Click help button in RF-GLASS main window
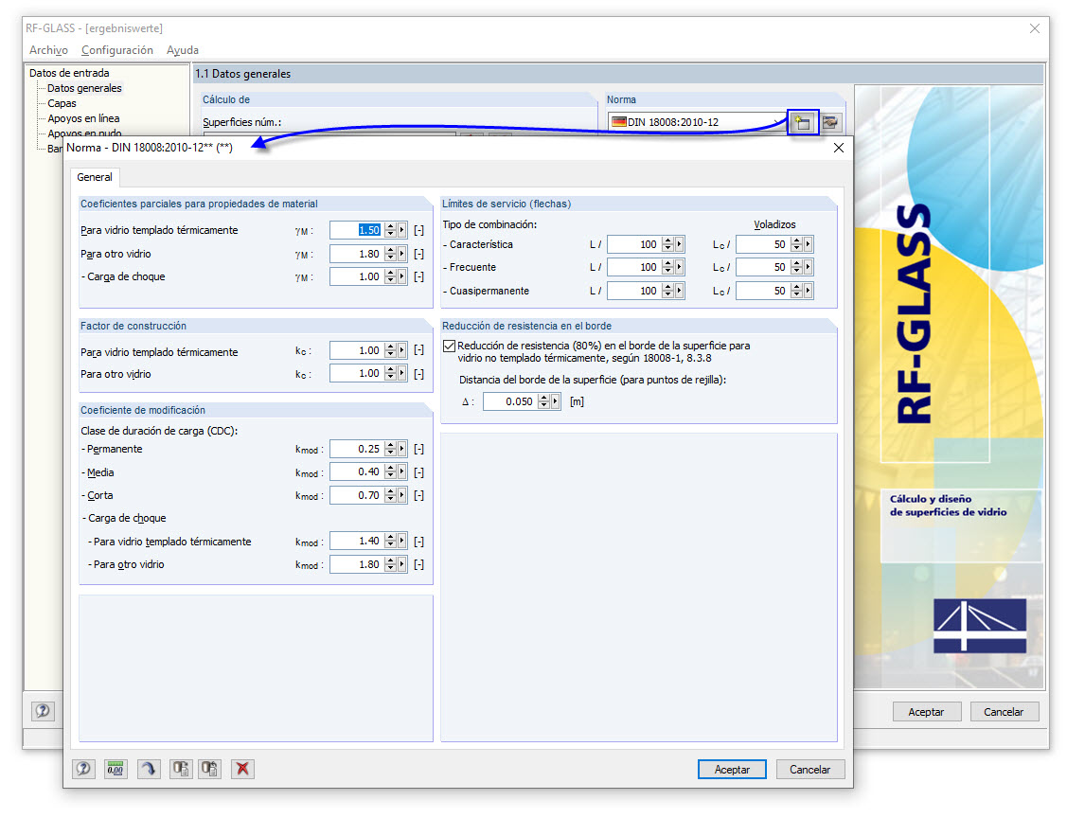Image resolution: width=1067 pixels, height=818 pixels. (x=43, y=711)
